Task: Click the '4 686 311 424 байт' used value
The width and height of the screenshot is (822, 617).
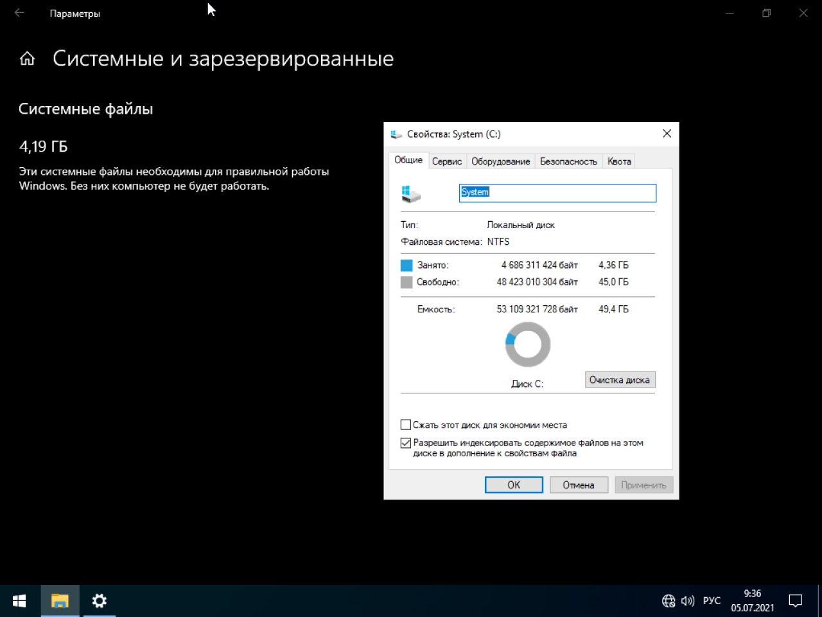Action: point(539,265)
